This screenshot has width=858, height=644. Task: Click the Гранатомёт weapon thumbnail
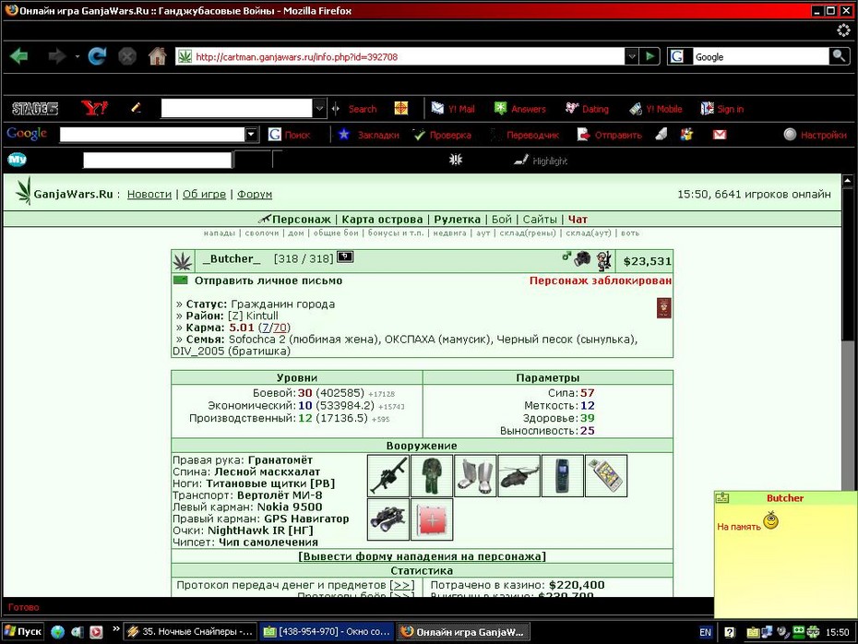pyautogui.click(x=388, y=475)
